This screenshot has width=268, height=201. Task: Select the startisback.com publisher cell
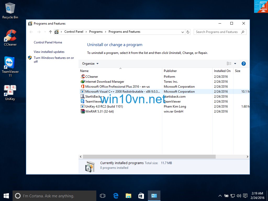pos(175,97)
